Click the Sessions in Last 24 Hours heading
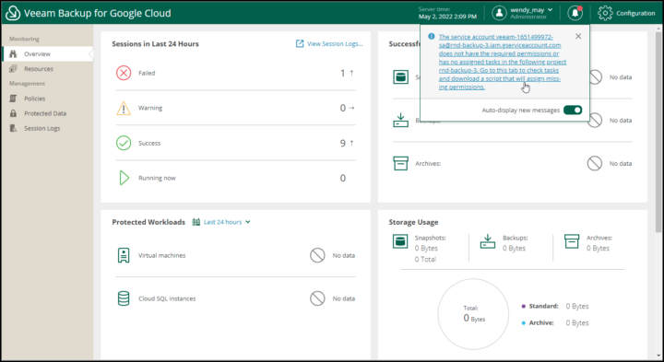The image size is (664, 362). (x=156, y=44)
